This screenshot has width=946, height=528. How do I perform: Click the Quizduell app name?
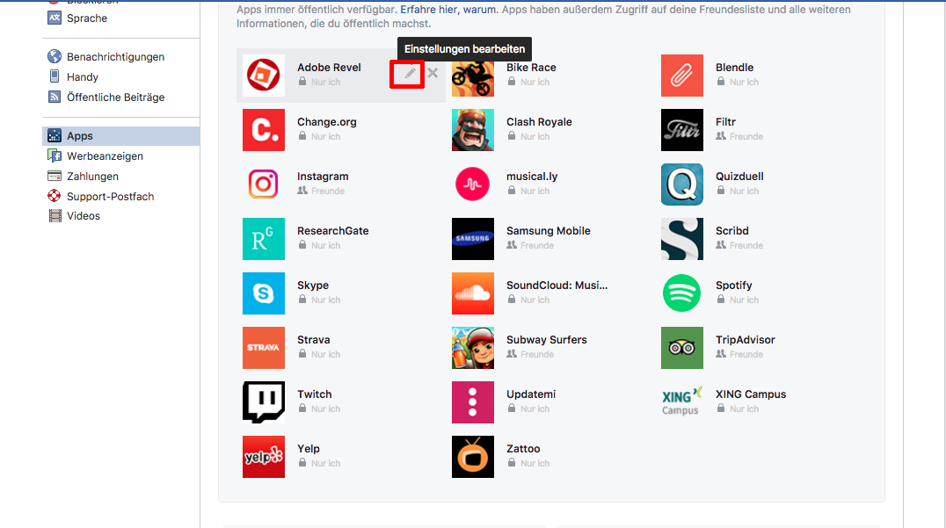739,177
